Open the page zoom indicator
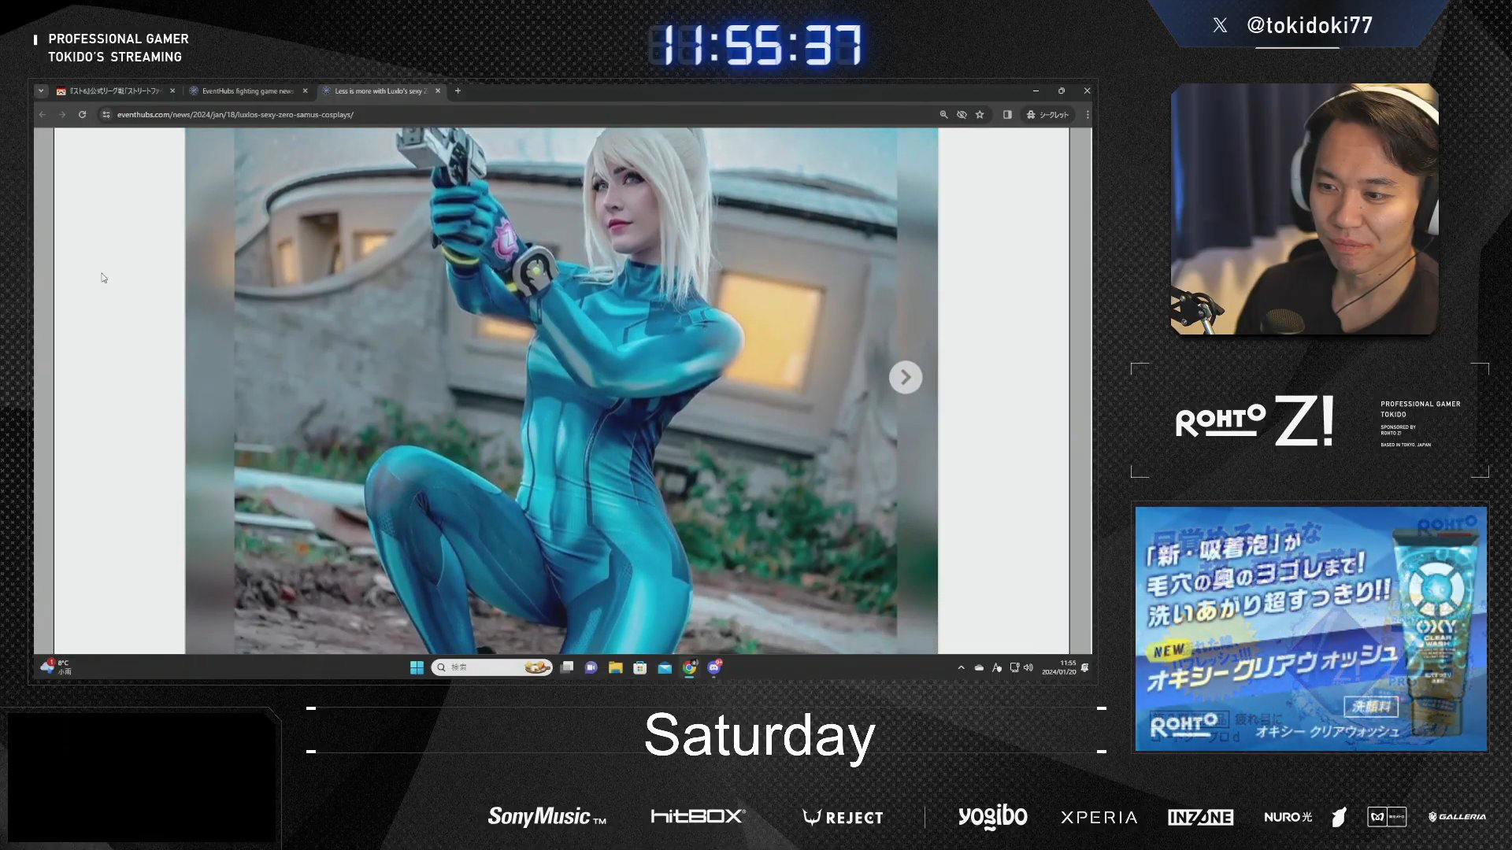1512x850 pixels. [943, 115]
